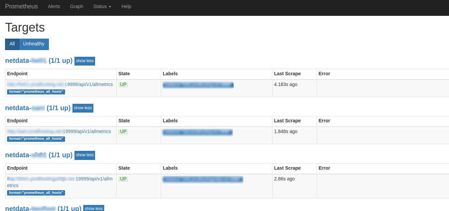The height and width of the screenshot is (211, 449).
Task: Collapse first netdata group with show less
Action: tap(85, 61)
